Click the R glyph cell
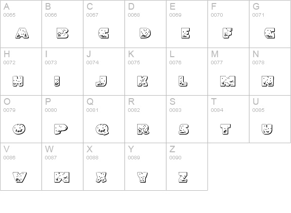 [x=146, y=119]
